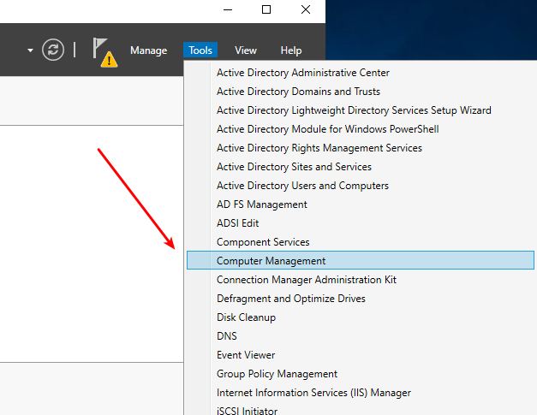Launch the DNS manager entry
This screenshot has width=537, height=415.
[227, 336]
